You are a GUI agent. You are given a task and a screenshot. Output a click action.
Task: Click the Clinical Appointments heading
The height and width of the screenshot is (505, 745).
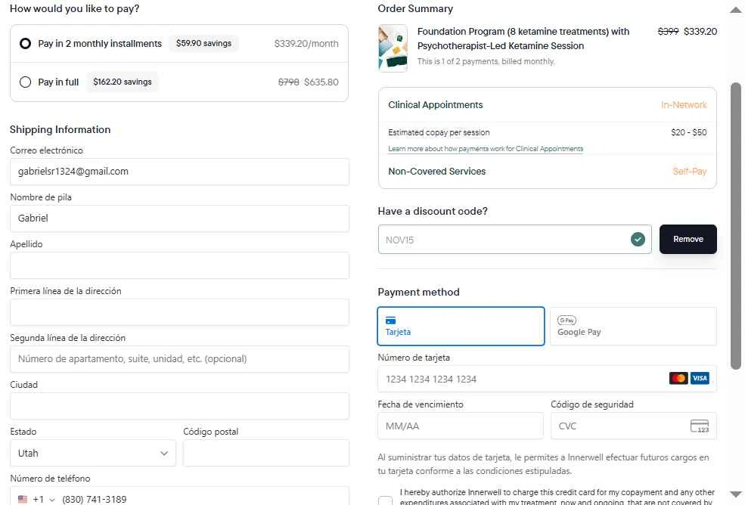tap(435, 105)
